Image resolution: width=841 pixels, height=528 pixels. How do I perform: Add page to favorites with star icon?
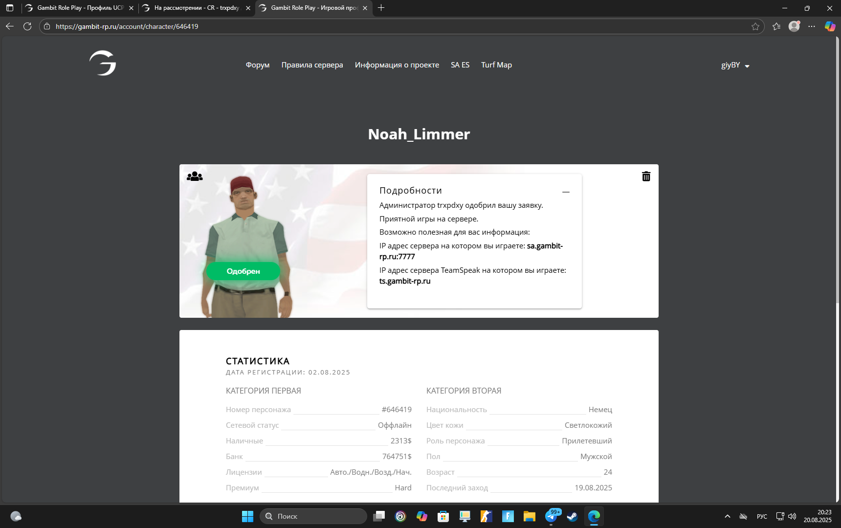[755, 26]
